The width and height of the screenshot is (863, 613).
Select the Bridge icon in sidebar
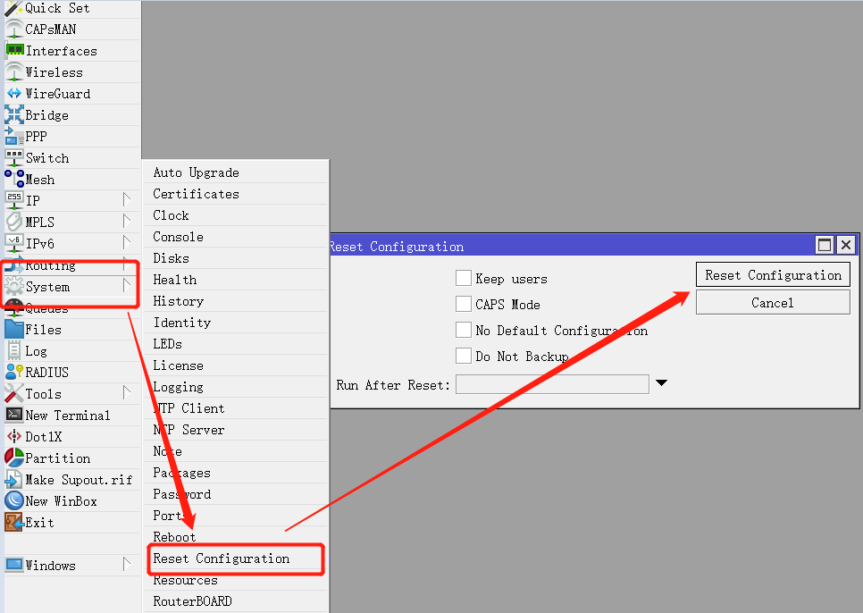(13, 115)
